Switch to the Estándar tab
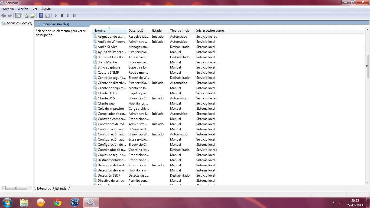Screen dimensions: 370x208 61,188
